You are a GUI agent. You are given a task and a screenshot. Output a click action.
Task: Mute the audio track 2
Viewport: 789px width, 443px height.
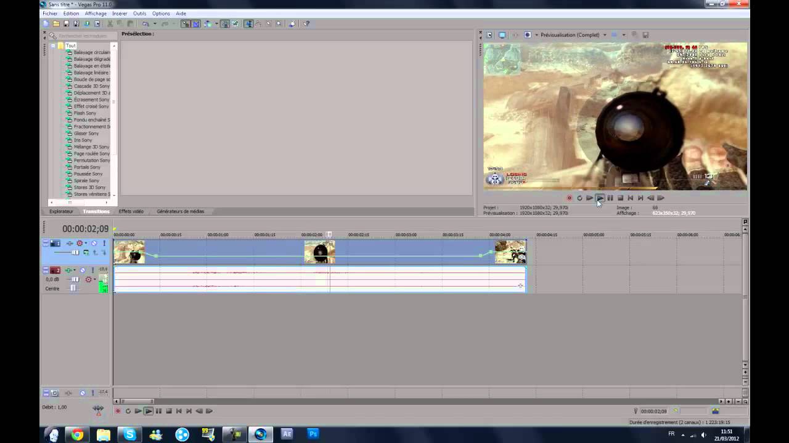[83, 270]
